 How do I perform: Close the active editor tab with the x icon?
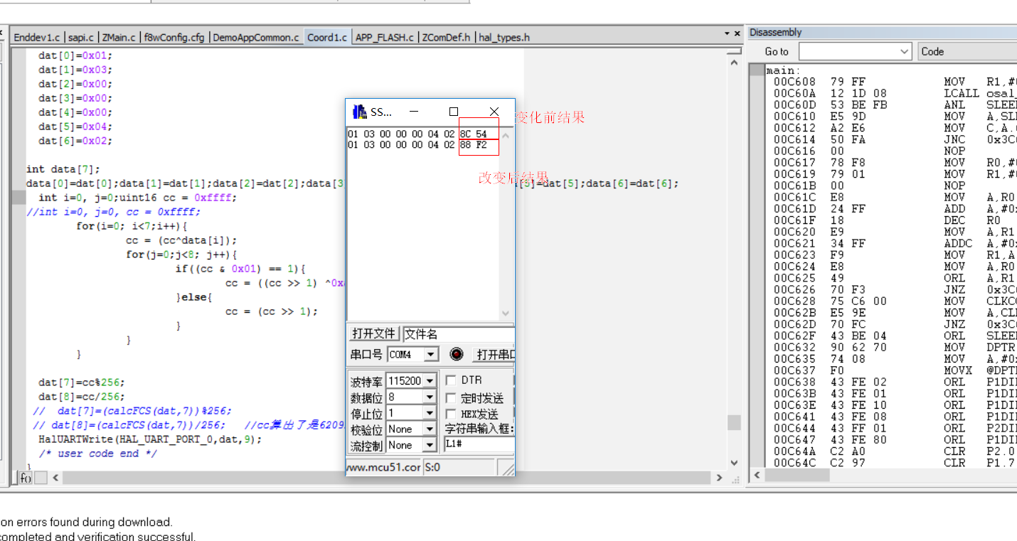(737, 33)
